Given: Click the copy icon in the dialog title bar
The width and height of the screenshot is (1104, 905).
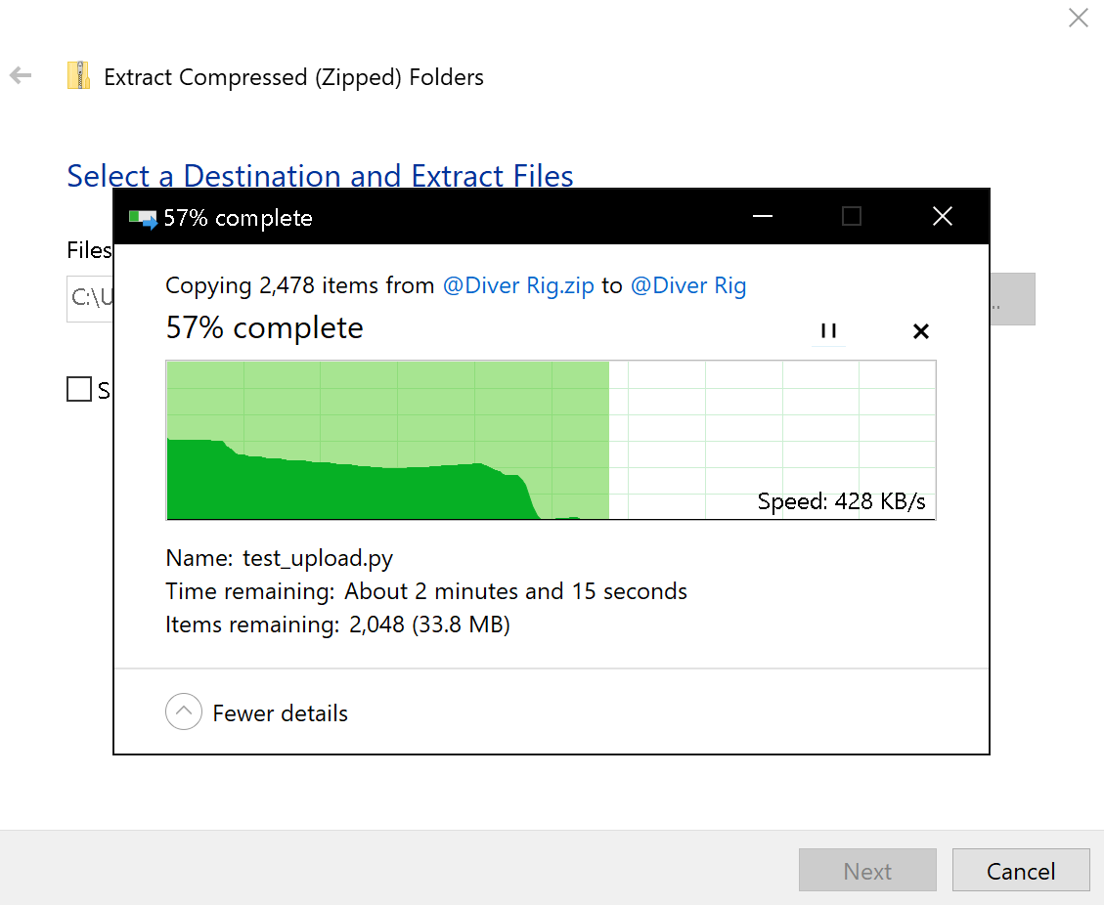Looking at the screenshot, I should pyautogui.click(x=143, y=219).
